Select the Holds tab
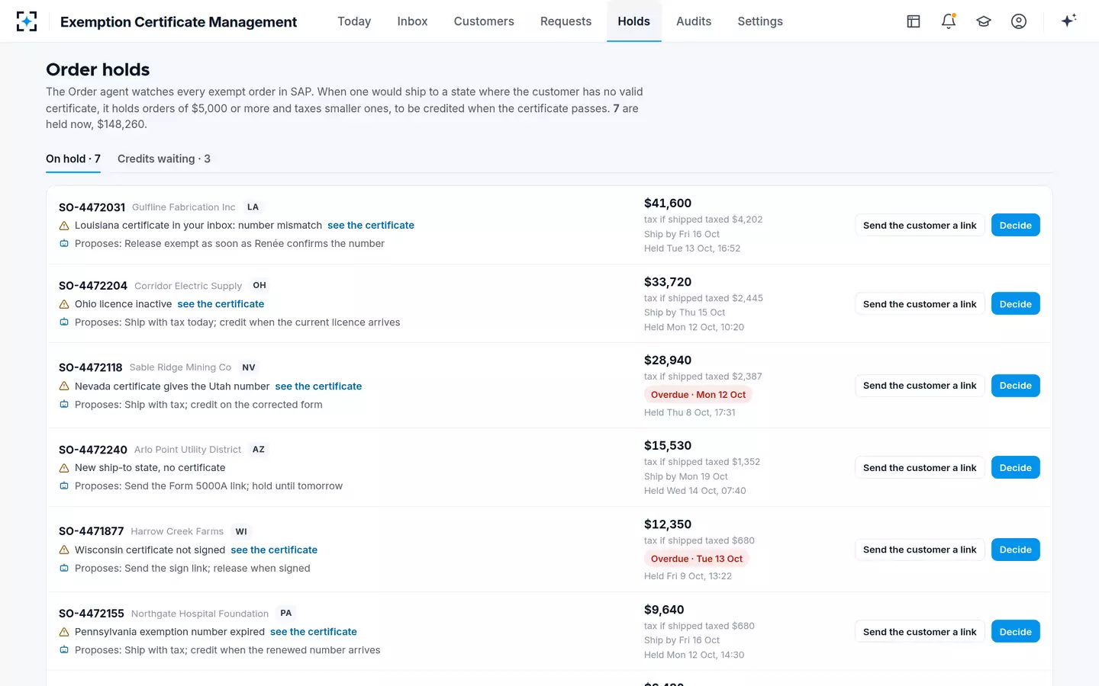Screen dimensions: 1099x686 634,21
